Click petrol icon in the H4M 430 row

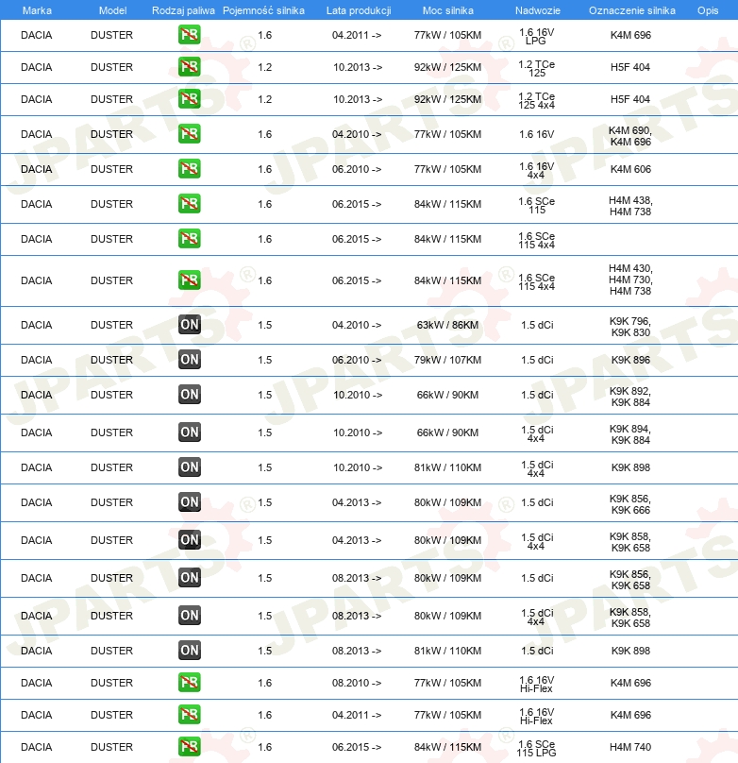tap(189, 280)
